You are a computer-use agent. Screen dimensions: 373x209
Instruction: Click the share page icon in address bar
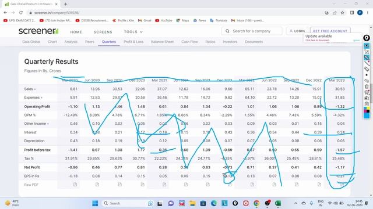coord(335,13)
